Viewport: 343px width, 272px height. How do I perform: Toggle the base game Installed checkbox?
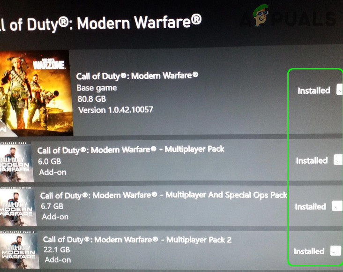click(340, 90)
